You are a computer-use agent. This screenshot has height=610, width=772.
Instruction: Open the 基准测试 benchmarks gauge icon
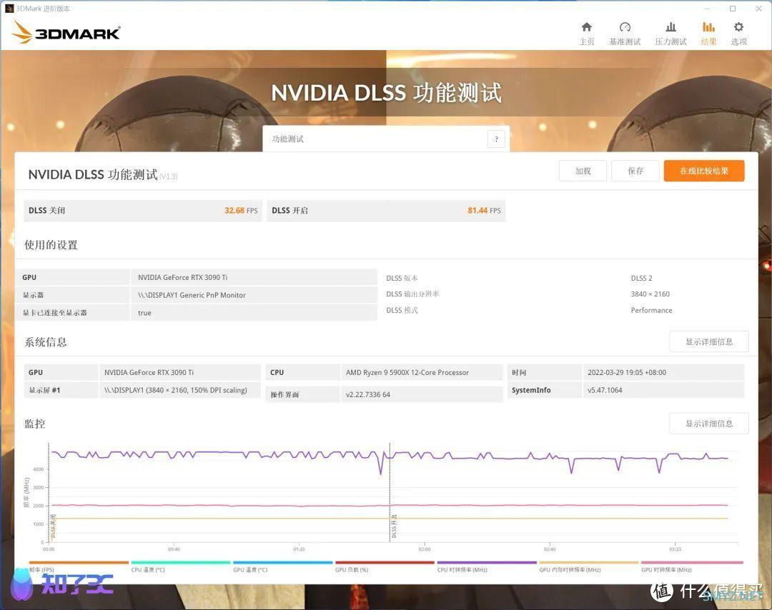tap(625, 34)
